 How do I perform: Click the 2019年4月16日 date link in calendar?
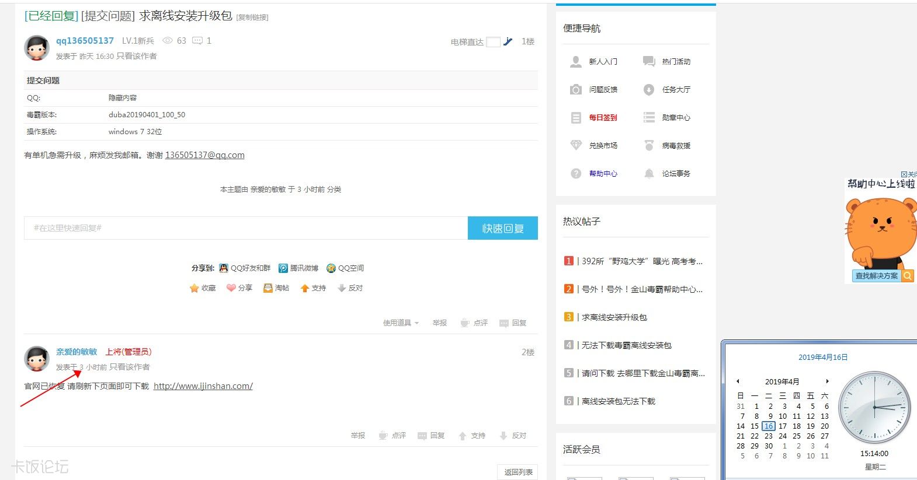point(823,357)
